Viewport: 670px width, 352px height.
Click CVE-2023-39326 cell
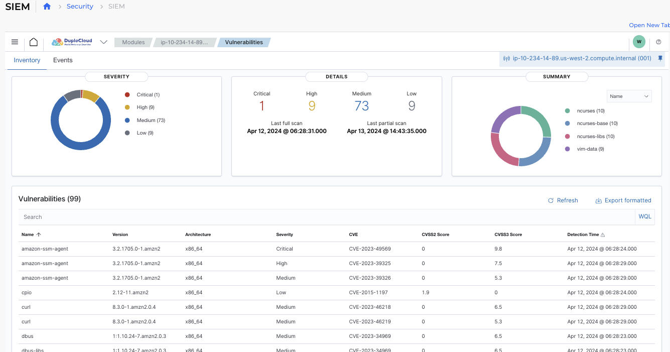point(370,278)
